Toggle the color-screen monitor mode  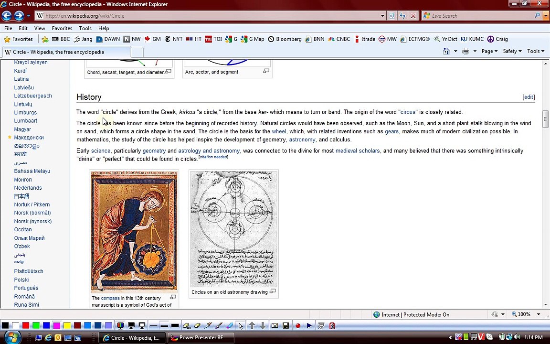click(120, 326)
